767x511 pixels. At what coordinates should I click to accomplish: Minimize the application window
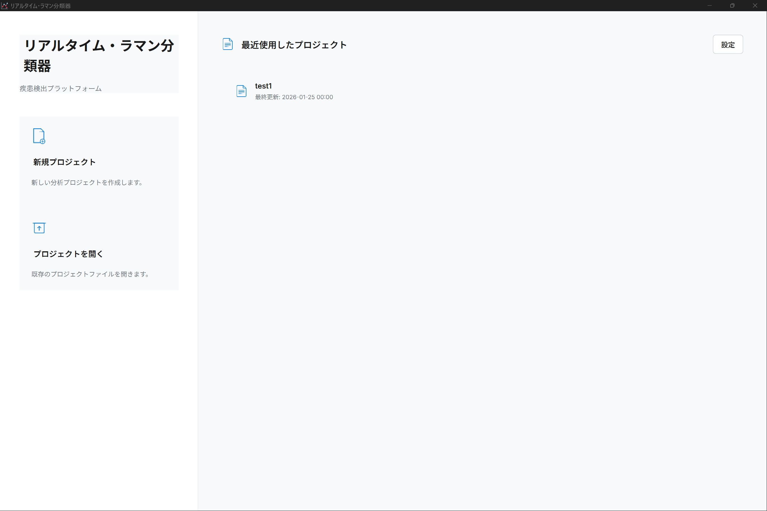click(709, 6)
